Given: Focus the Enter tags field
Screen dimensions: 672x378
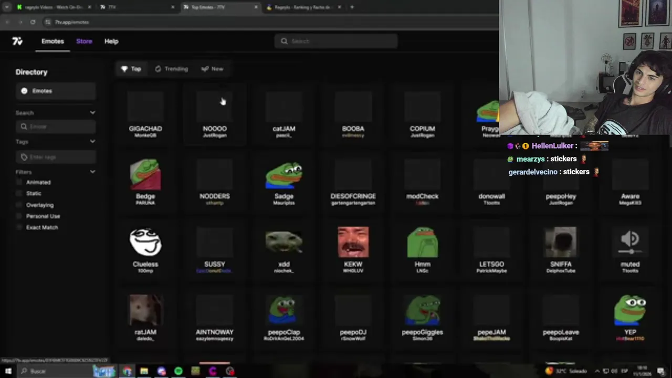Looking at the screenshot, I should [56, 157].
